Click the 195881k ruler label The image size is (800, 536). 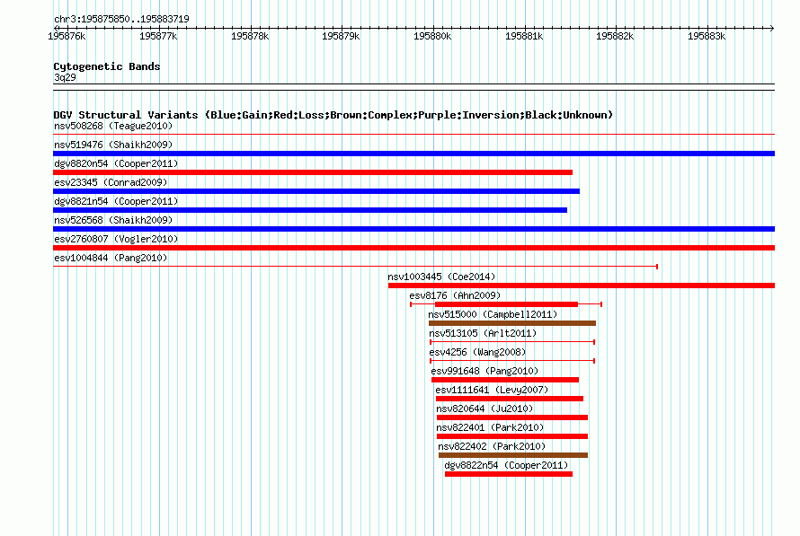click(524, 36)
